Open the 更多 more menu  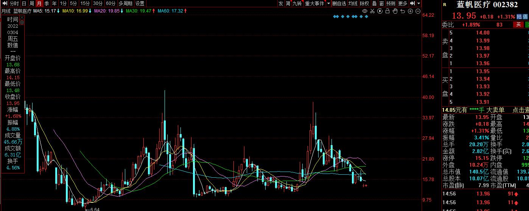403,3
